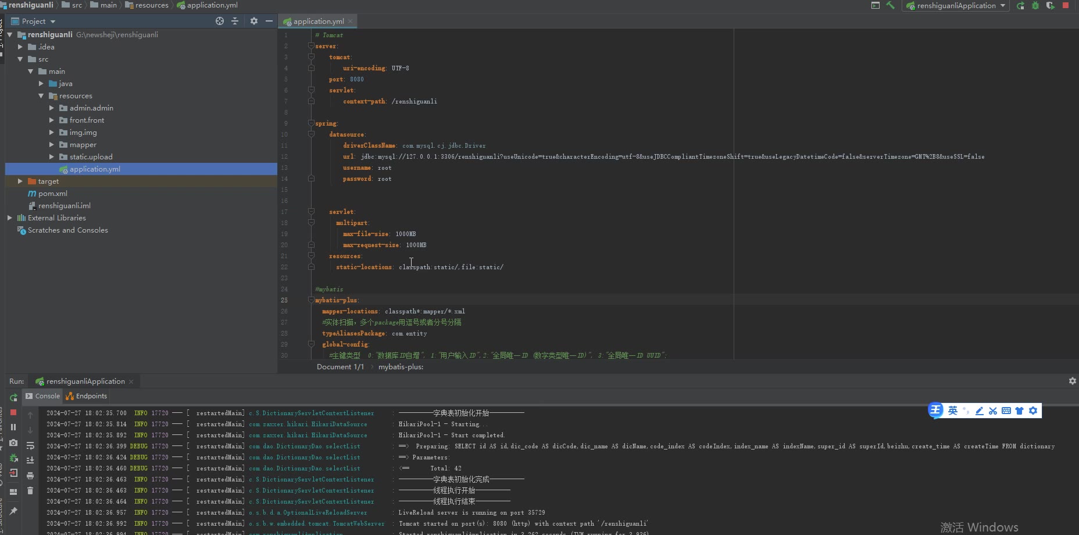Open pom.xml in the project tree
The width and height of the screenshot is (1079, 535).
[x=52, y=194]
